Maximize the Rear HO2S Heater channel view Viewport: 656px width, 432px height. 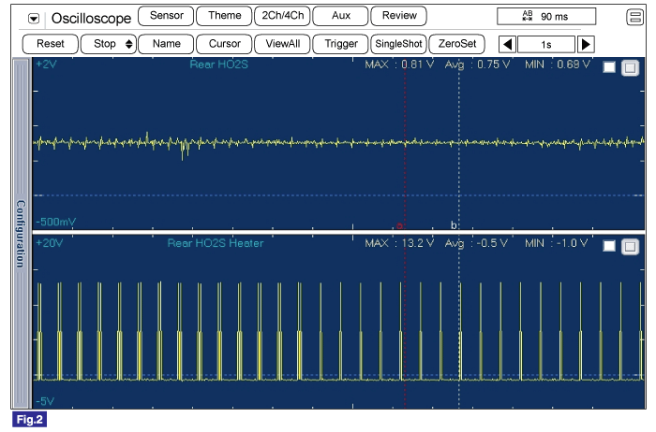(x=629, y=246)
